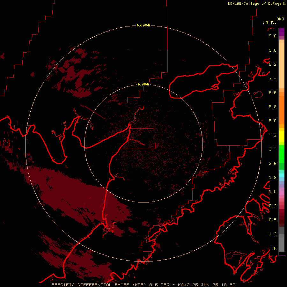Image resolution: width=287 pixels, height=287 pixels.
Task: Select the 9.0 legend value
Action: 273,50
